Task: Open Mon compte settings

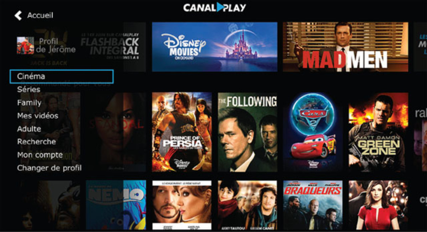Action: [40, 155]
